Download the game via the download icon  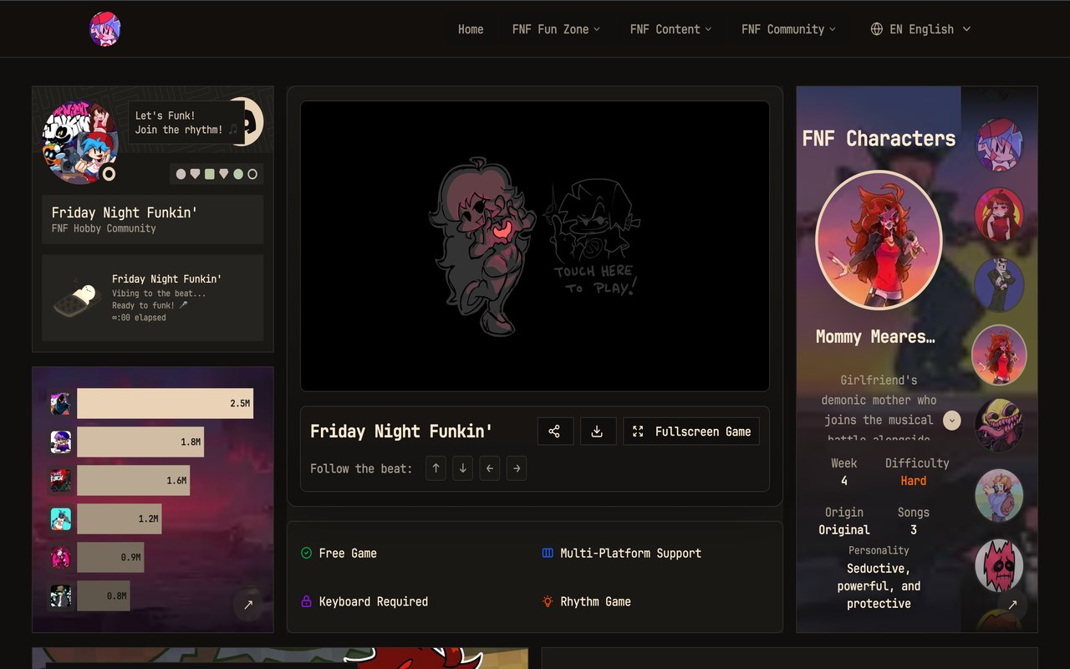pyautogui.click(x=598, y=431)
